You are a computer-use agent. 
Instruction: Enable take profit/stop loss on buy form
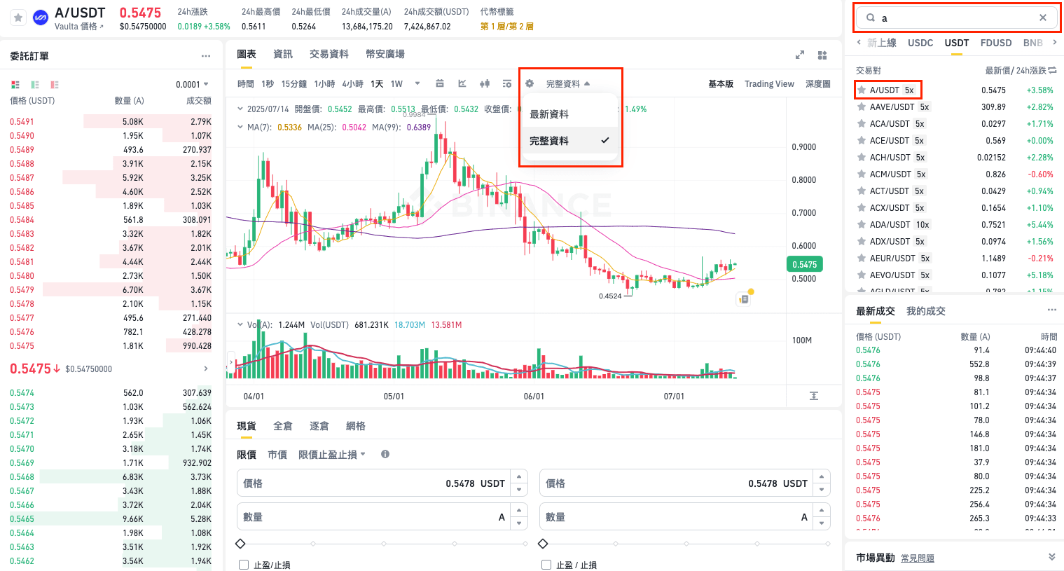tap(244, 565)
